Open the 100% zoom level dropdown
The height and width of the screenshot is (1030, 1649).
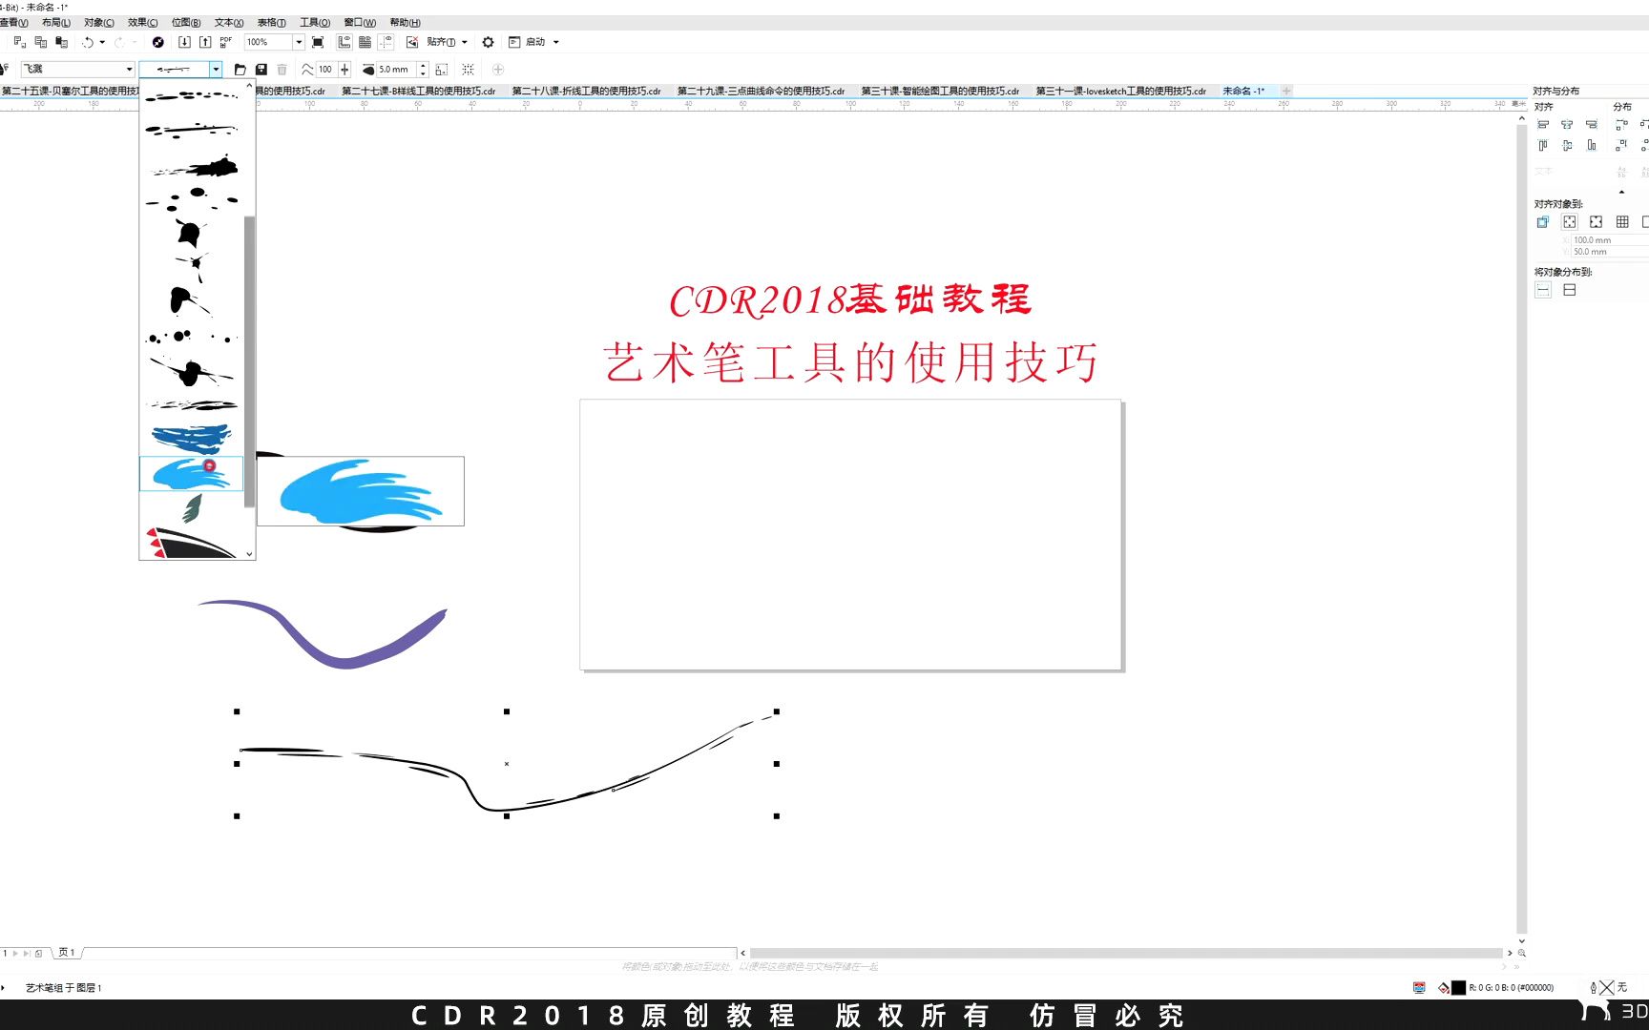click(x=299, y=42)
